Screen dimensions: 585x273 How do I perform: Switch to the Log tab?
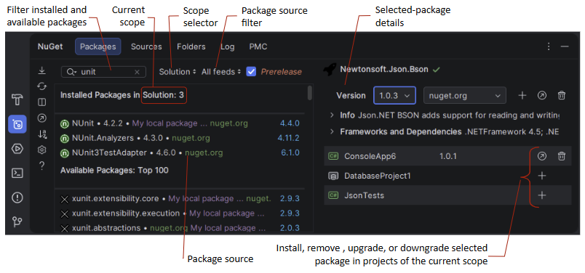tap(228, 46)
